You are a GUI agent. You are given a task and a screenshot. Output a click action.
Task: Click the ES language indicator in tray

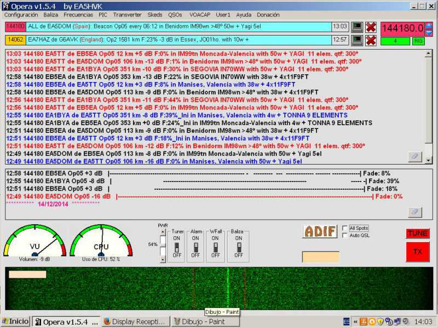pyautogui.click(x=347, y=321)
